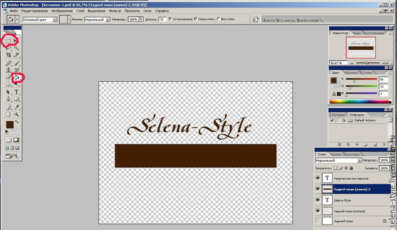Open the tool preset picker arrow
This screenshot has width=397, height=230.
point(17,19)
